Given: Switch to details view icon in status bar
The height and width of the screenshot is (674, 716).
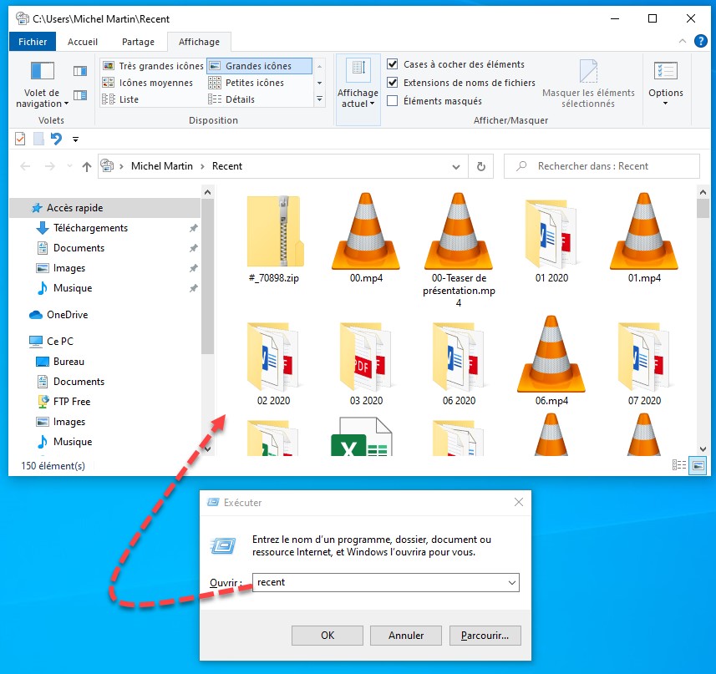Looking at the screenshot, I should [680, 465].
